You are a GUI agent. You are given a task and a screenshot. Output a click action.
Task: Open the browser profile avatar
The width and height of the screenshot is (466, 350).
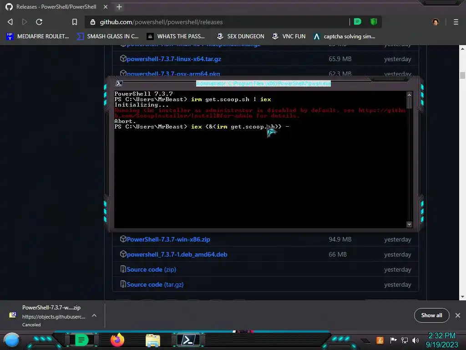(436, 22)
